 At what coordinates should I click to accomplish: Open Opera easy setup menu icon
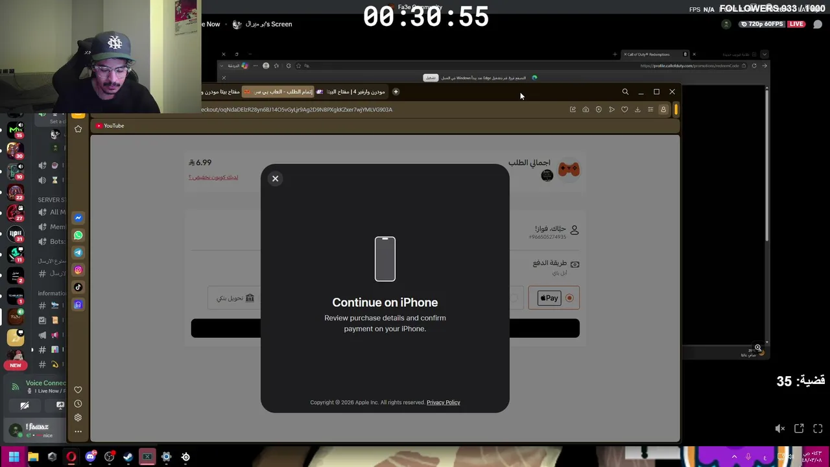pos(650,110)
